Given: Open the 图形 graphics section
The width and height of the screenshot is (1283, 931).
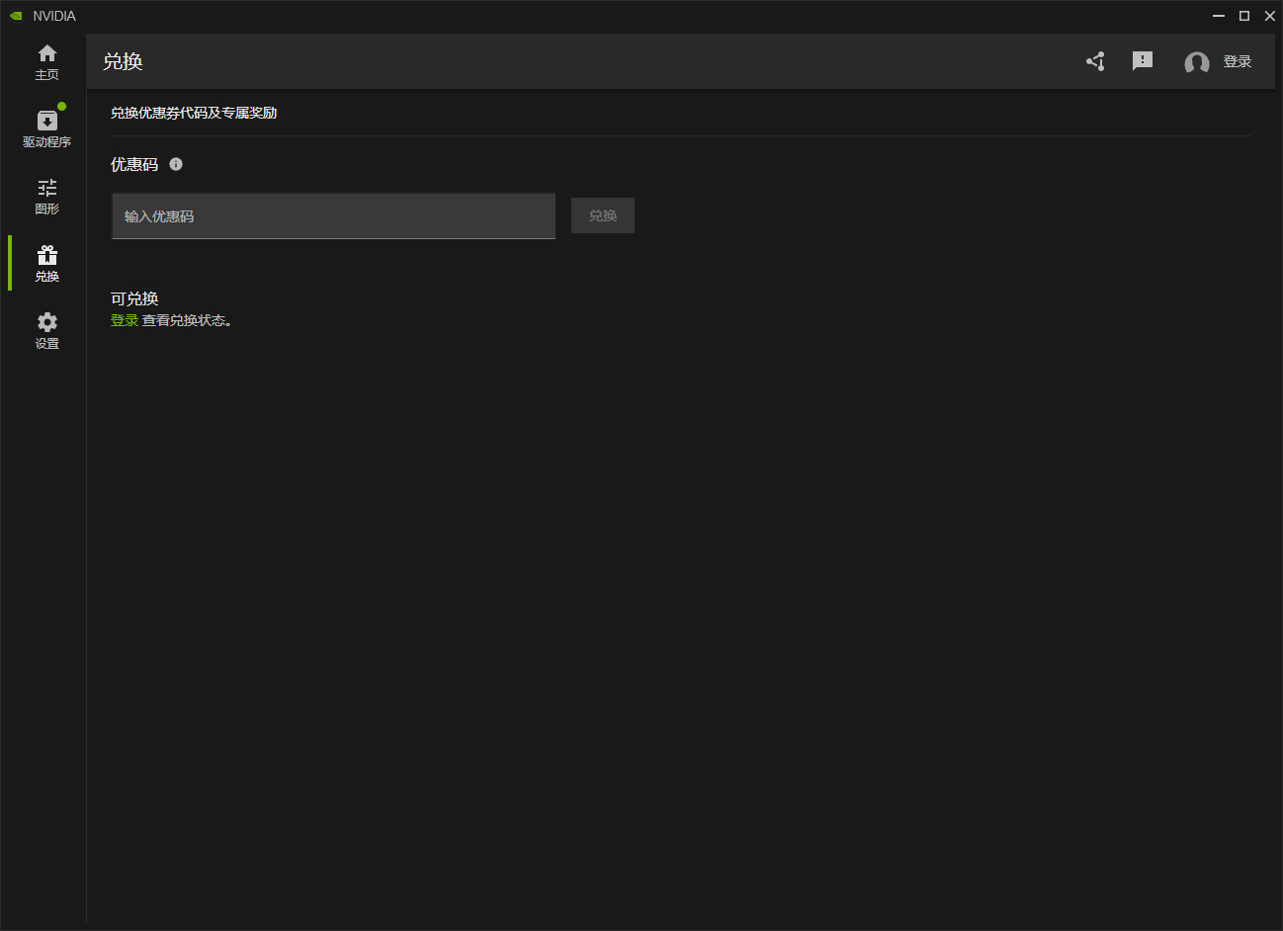Looking at the screenshot, I should [46, 197].
